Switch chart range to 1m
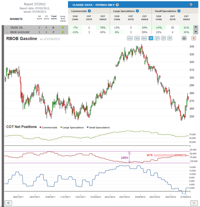 [x=130, y=38]
